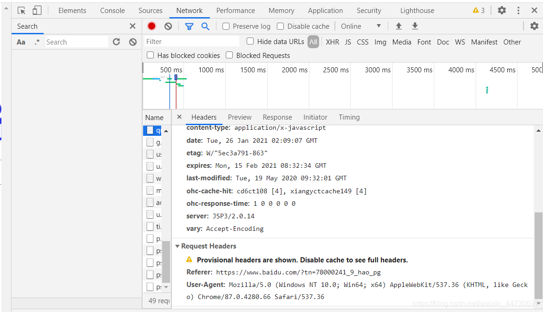The image size is (543, 312).
Task: Toggle the network filter funnel icon
Action: pos(189,26)
